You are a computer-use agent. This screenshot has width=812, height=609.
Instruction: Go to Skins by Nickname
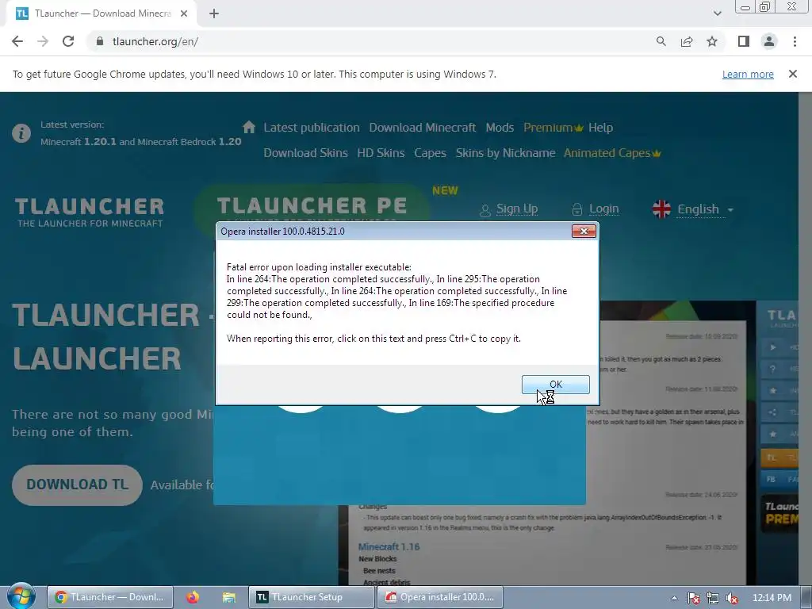[x=505, y=153]
